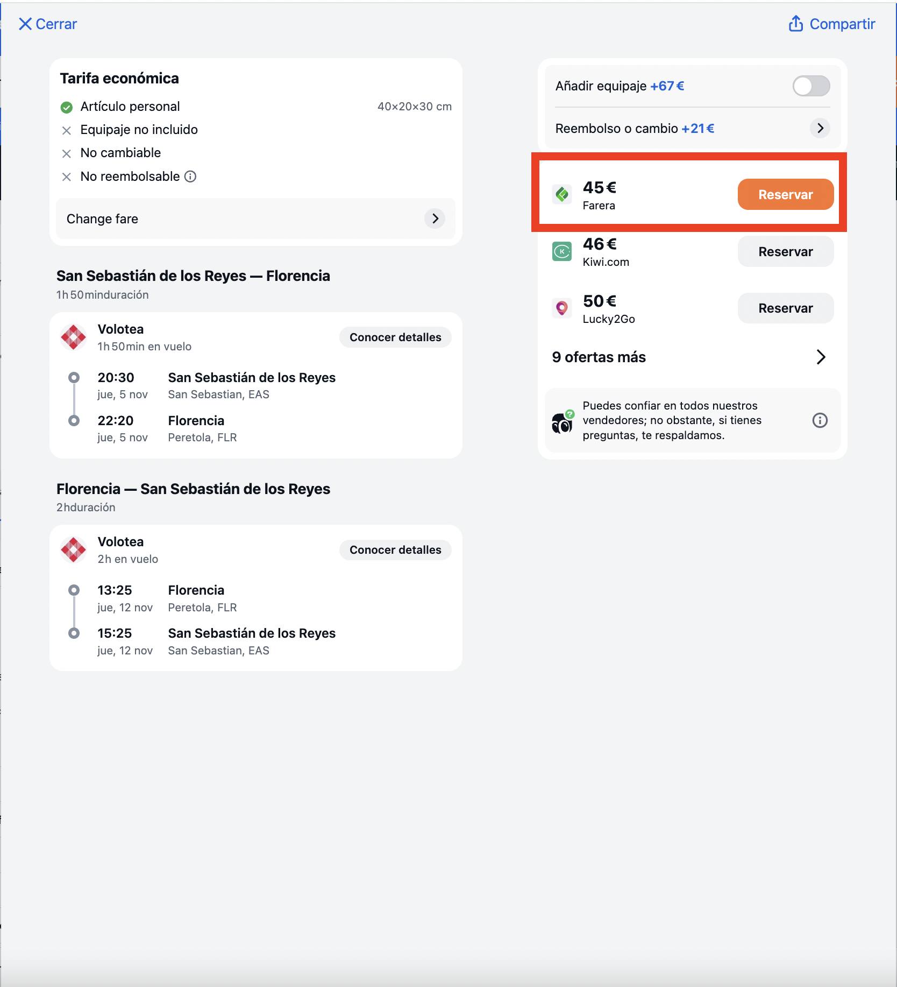Click San Sebastian, EAS on return flight
This screenshot has width=897, height=987.
point(218,651)
